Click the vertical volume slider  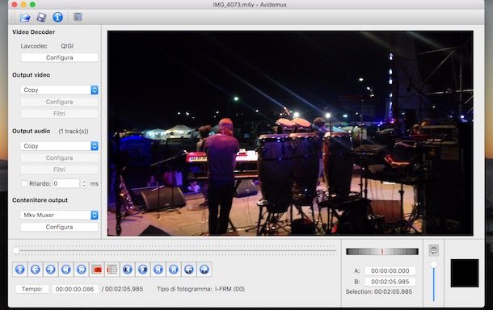tap(433, 282)
